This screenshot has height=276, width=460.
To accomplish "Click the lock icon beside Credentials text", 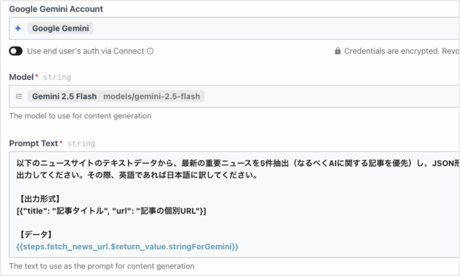I will click(338, 51).
